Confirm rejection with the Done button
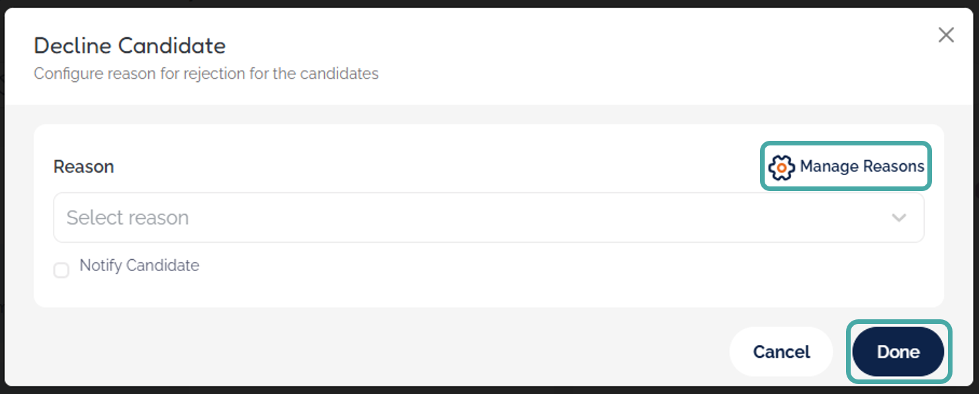Image resolution: width=979 pixels, height=394 pixels. click(898, 352)
